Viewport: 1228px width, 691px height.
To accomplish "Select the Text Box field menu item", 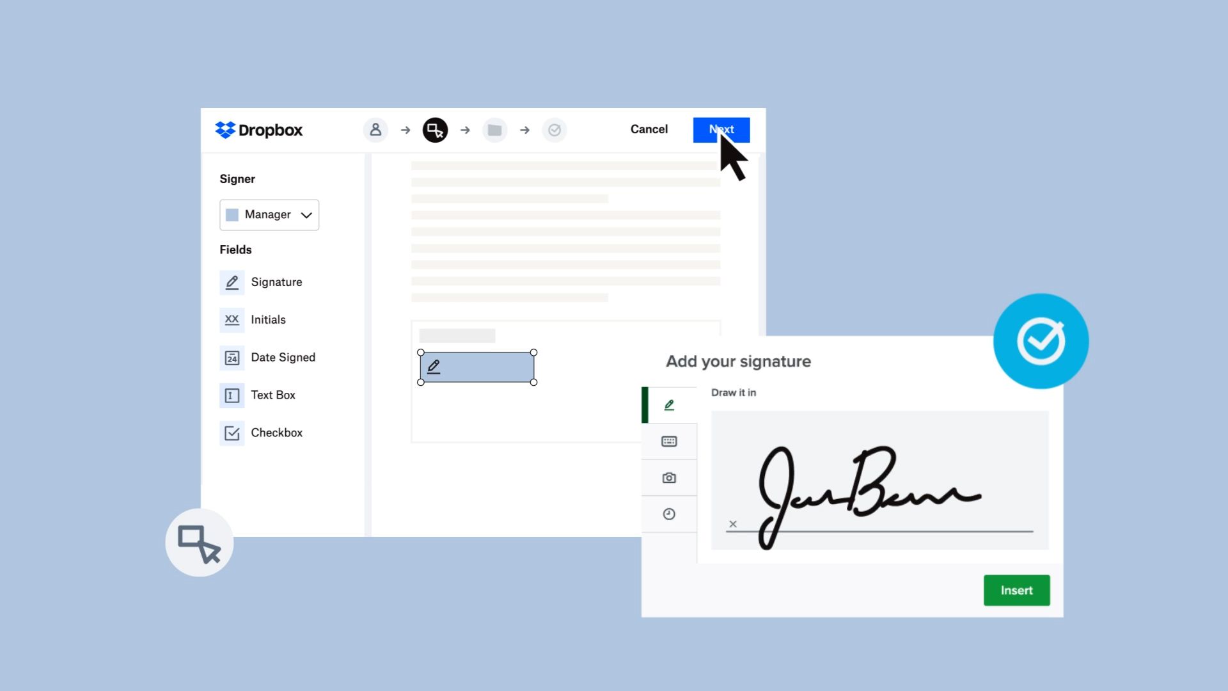I will point(272,395).
